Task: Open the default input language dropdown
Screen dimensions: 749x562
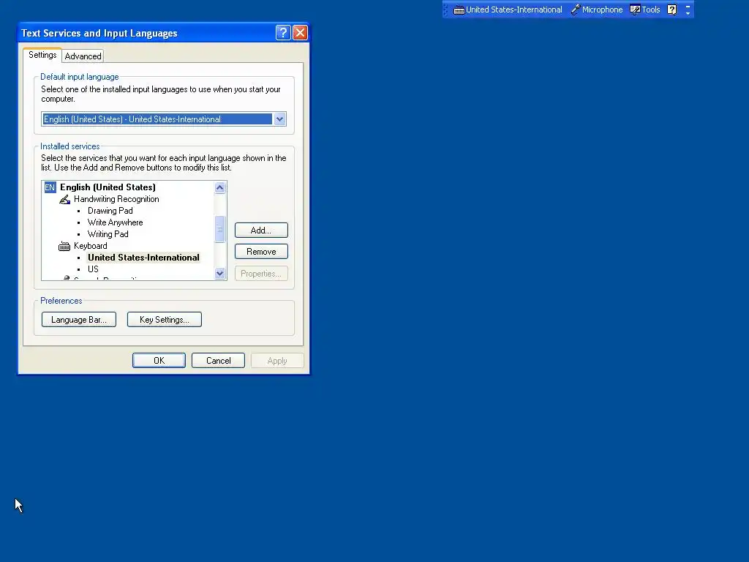Action: click(279, 119)
